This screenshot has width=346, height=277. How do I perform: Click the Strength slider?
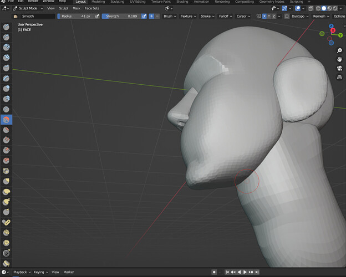tap(121, 16)
